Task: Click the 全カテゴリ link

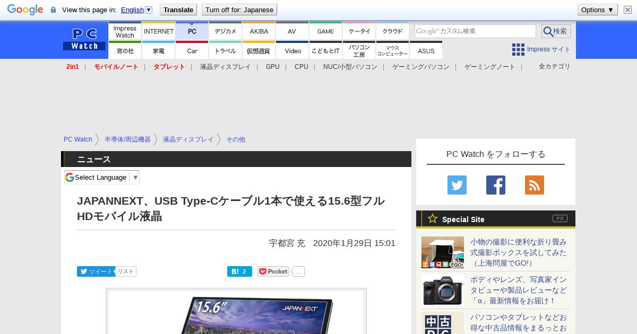Action: [555, 66]
